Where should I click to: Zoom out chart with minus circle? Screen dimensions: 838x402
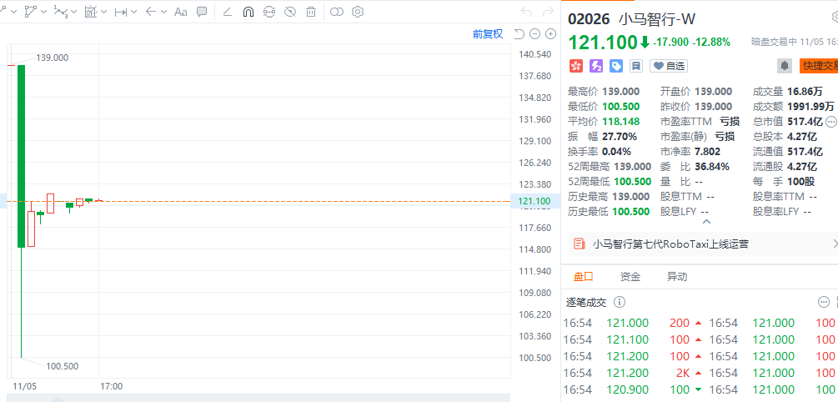click(534, 34)
